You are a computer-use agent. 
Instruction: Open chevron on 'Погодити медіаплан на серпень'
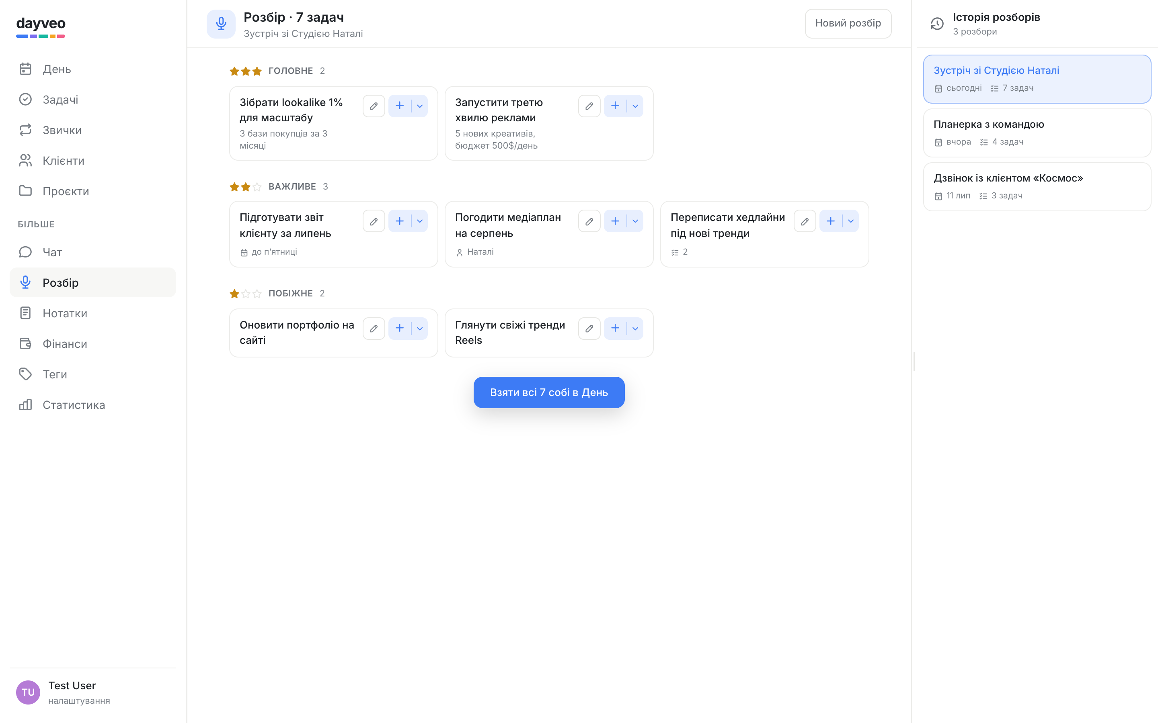pyautogui.click(x=635, y=221)
